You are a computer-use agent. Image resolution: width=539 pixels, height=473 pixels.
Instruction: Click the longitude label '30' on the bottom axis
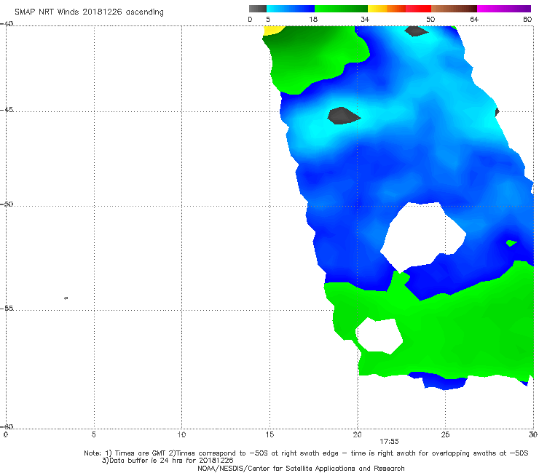click(533, 434)
